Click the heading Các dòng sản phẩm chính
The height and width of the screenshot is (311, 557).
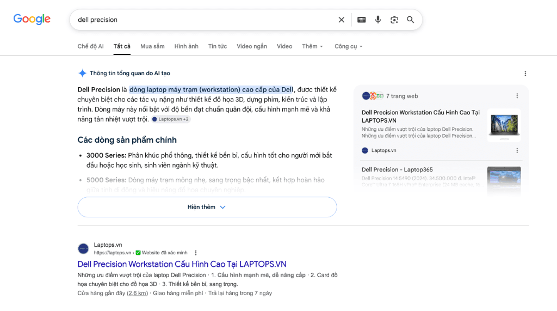[x=127, y=140]
